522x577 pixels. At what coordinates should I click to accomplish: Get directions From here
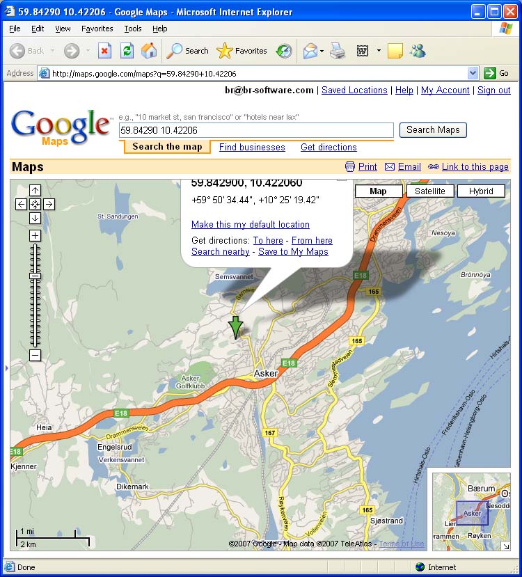point(312,240)
